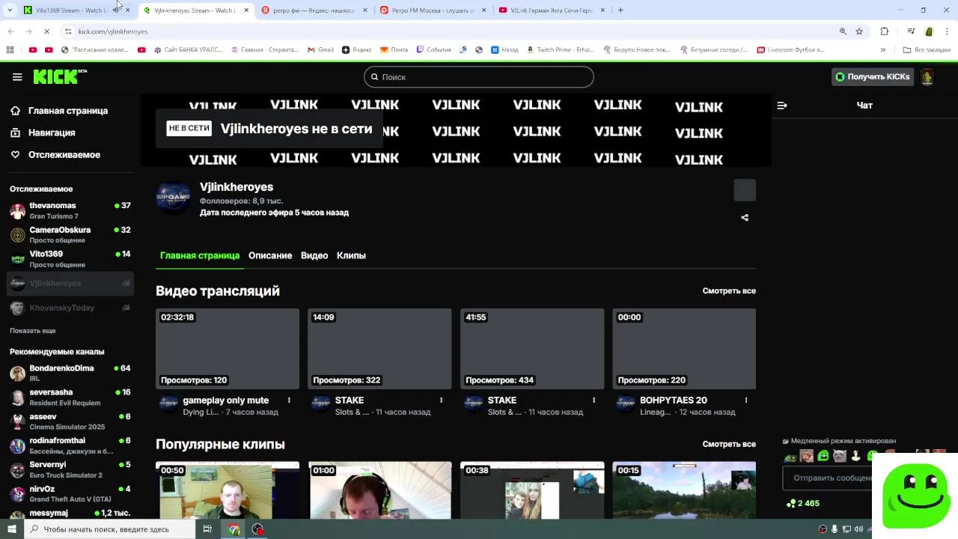Open the browser extensions puzzle icon

click(885, 31)
